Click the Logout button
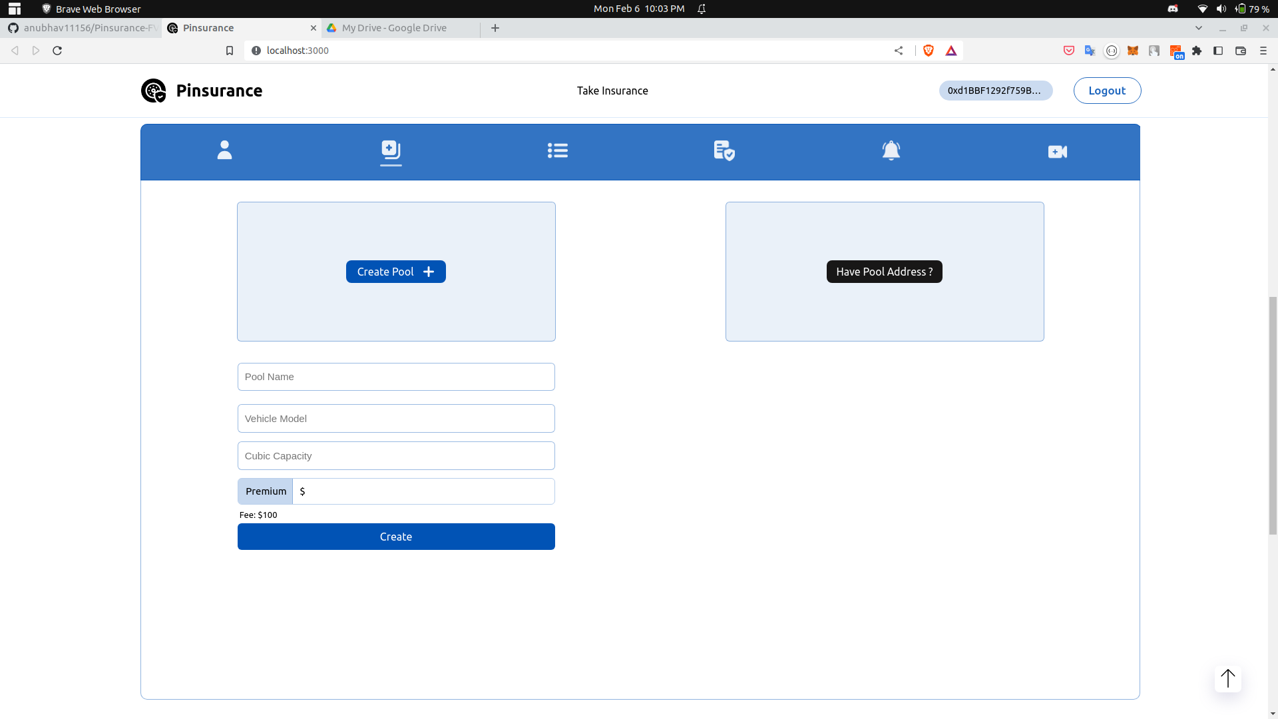The image size is (1278, 719). [1107, 91]
